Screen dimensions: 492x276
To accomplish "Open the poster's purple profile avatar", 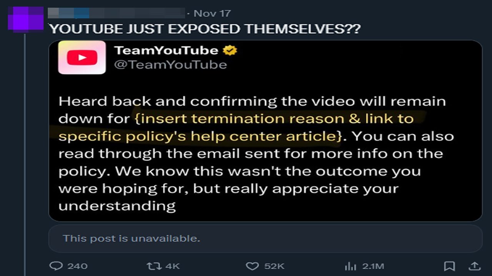I will click(x=26, y=18).
